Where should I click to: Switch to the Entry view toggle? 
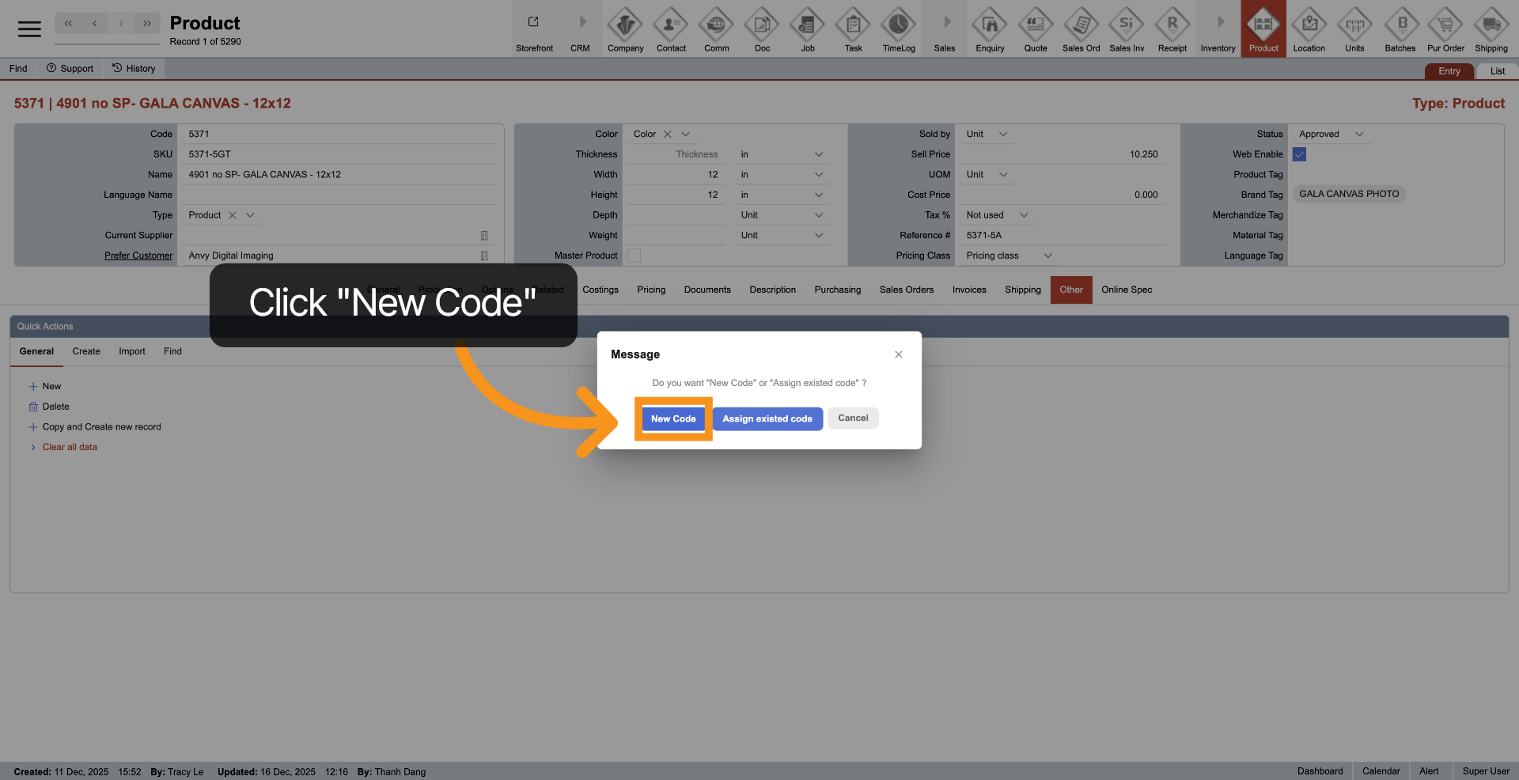pyautogui.click(x=1449, y=71)
